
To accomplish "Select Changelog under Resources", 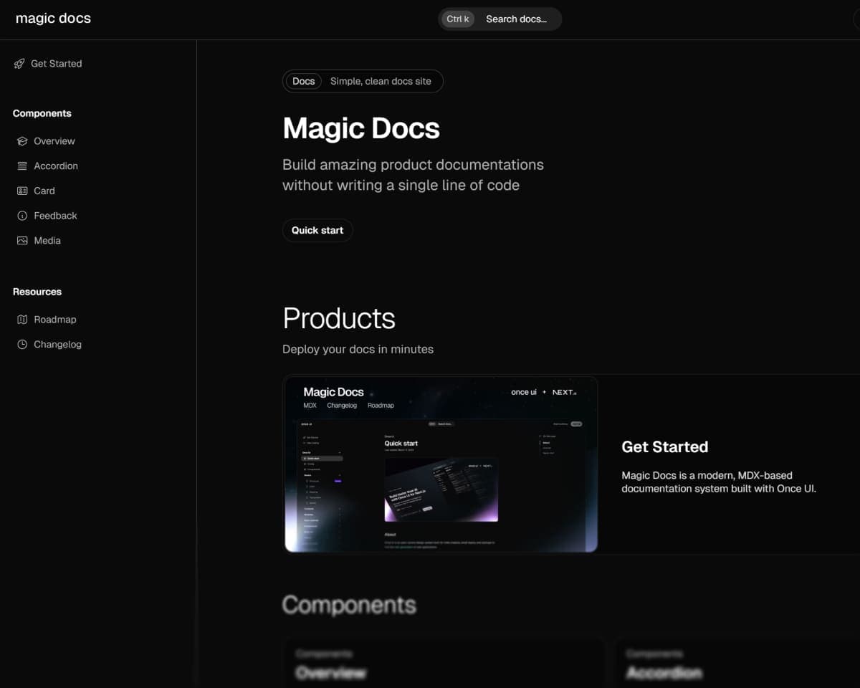I will (x=57, y=345).
